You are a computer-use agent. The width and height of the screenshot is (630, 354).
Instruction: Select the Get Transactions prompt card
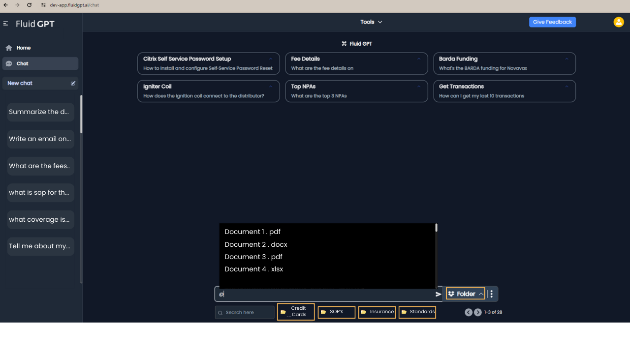[504, 91]
